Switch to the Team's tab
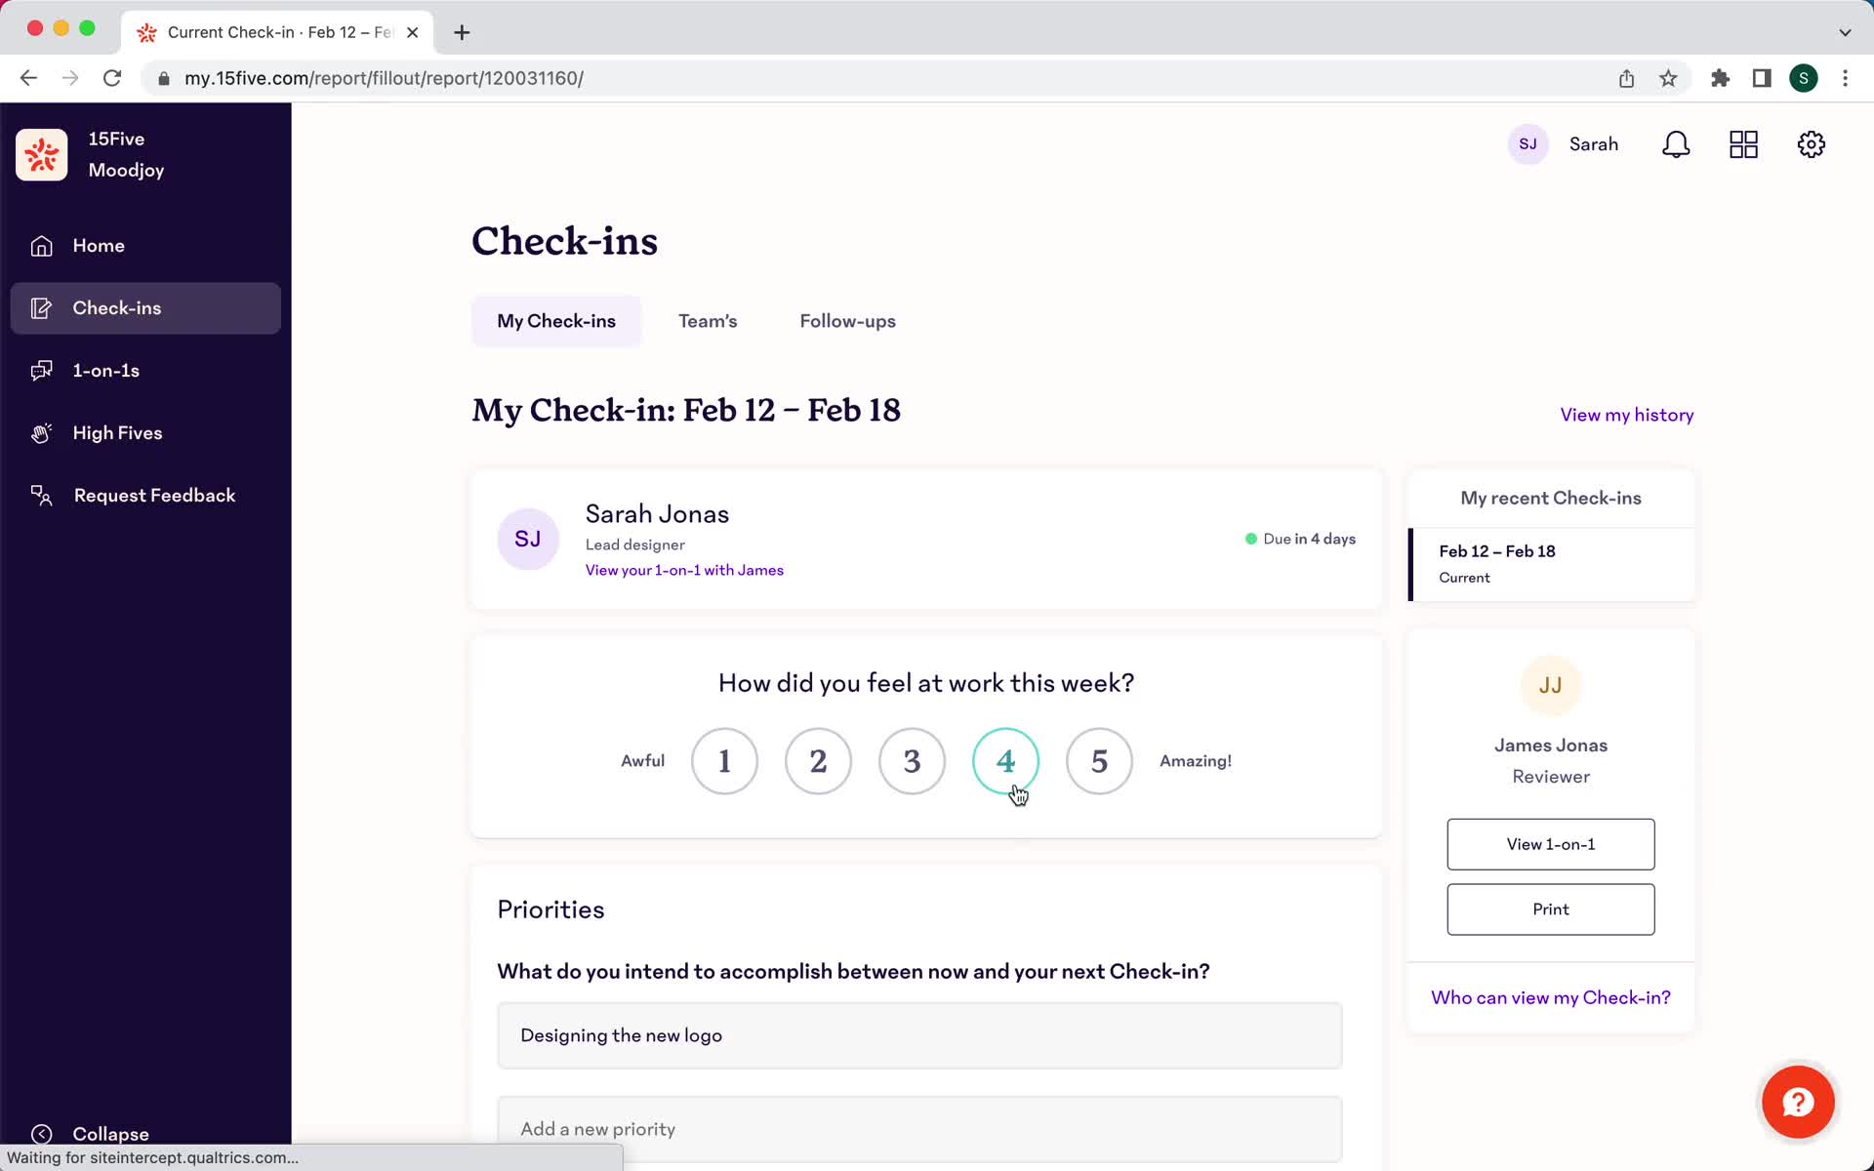 coord(707,321)
